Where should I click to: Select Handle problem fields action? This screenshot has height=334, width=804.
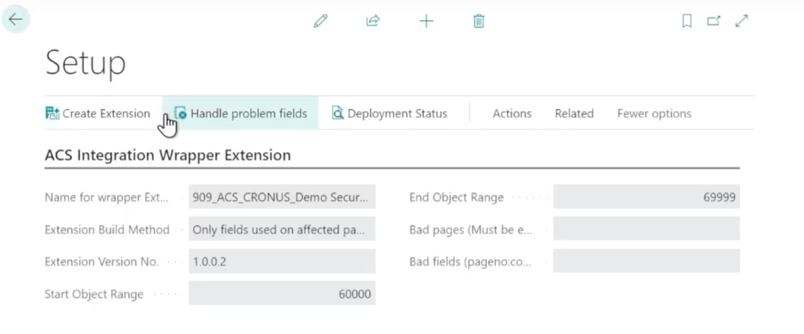[242, 113]
